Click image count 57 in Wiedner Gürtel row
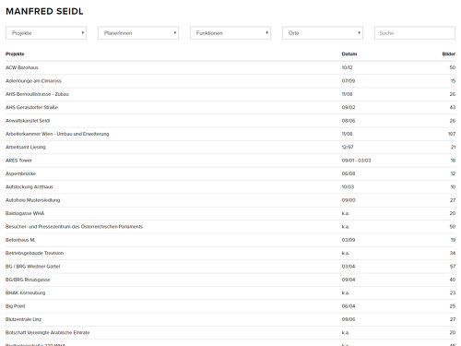Image resolution: width=461 pixels, height=346 pixels. click(x=453, y=266)
